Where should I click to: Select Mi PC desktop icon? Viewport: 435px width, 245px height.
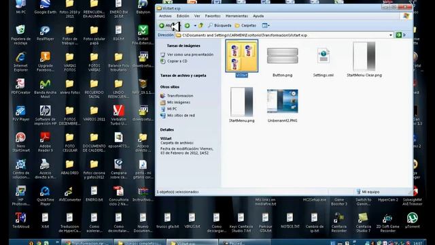(21, 7)
